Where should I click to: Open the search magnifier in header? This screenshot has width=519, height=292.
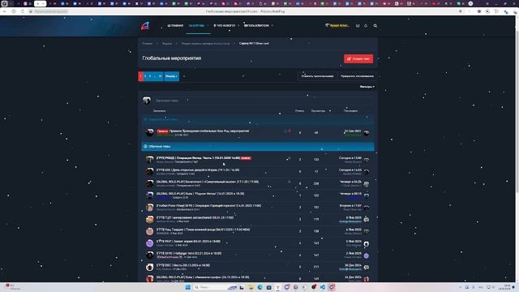[x=375, y=25]
